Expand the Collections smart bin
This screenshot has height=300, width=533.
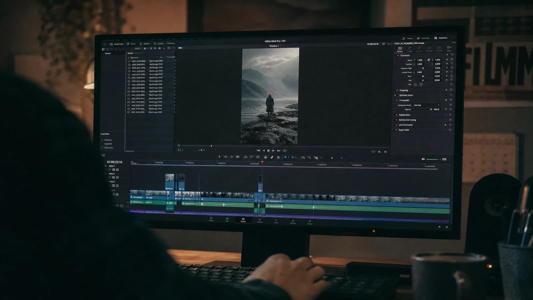(102, 148)
